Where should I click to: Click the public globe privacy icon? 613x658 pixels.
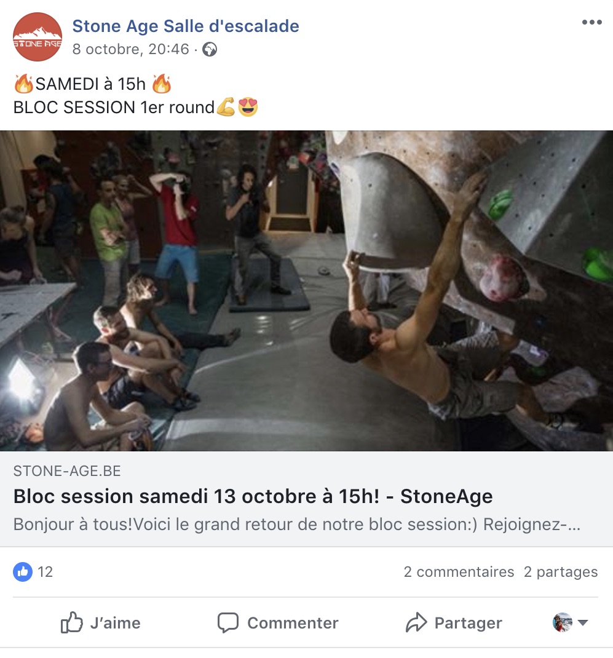click(x=210, y=50)
